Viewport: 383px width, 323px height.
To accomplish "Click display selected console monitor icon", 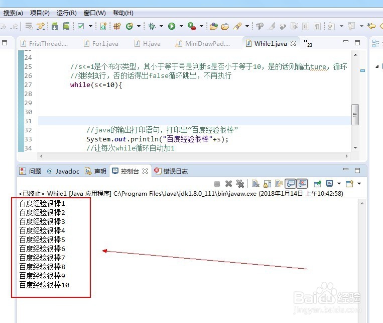I will tap(329, 184).
